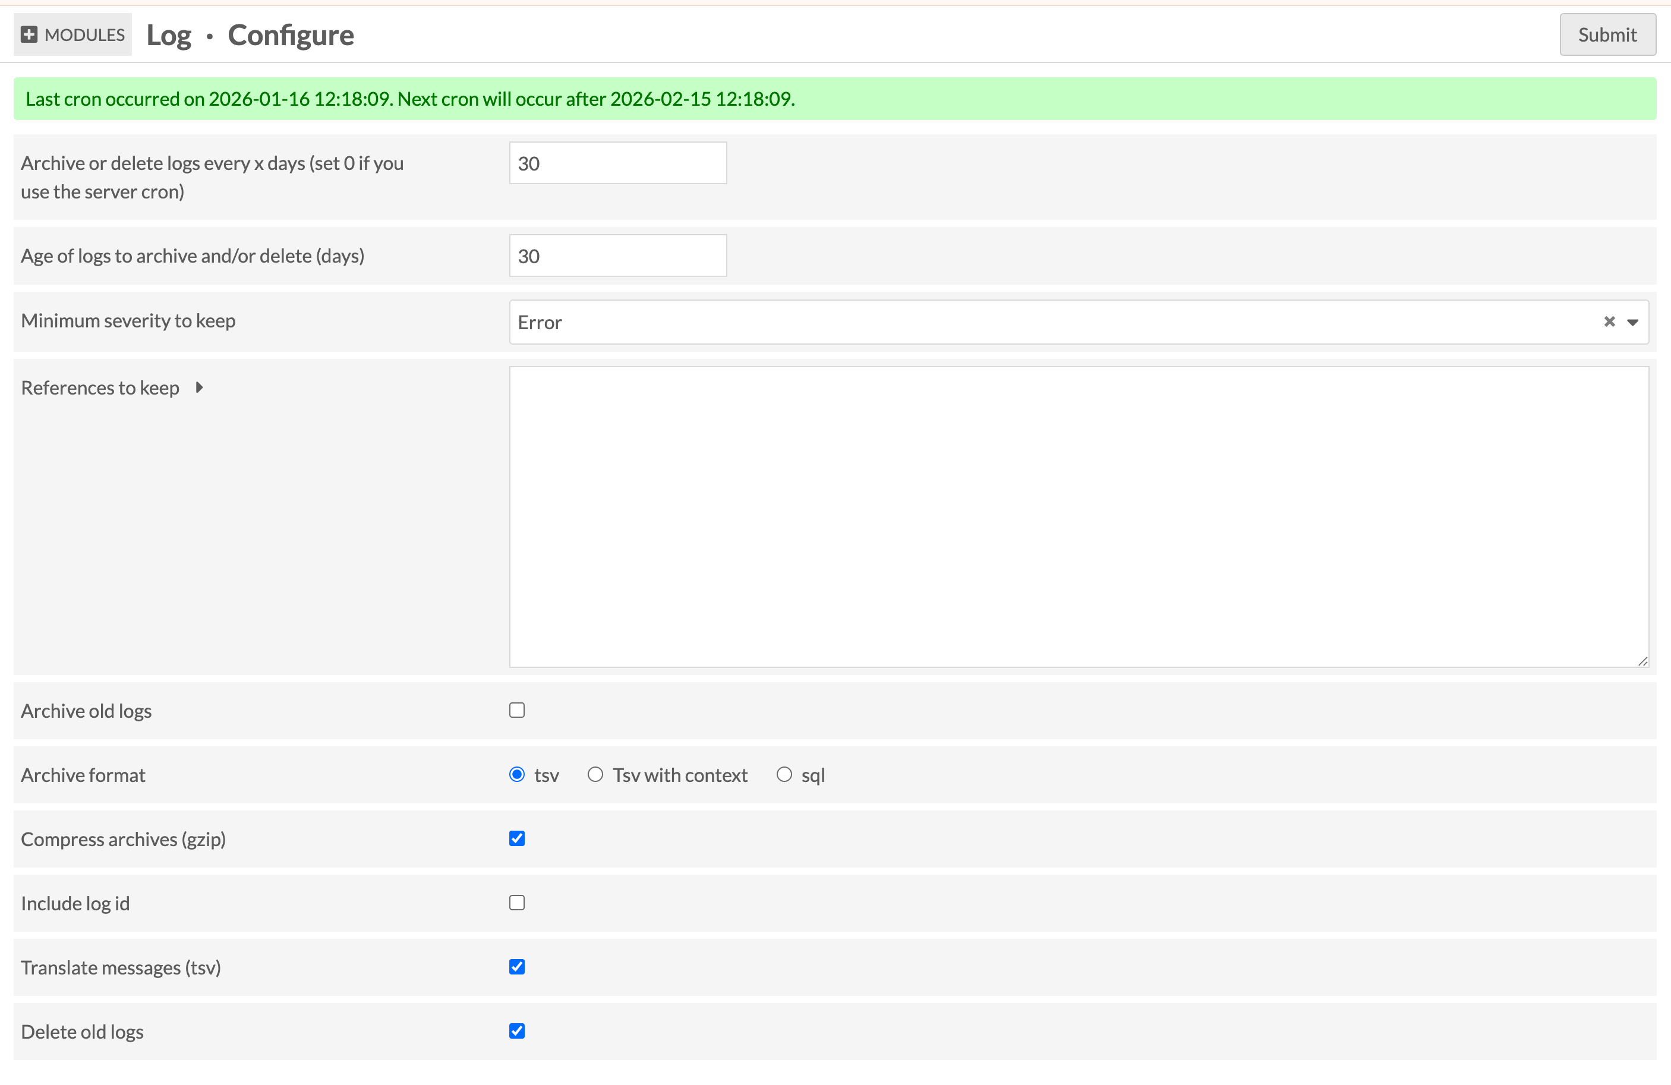Select the sql archive format radio
Image resolution: width=1671 pixels, height=1085 pixels.
pos(784,775)
